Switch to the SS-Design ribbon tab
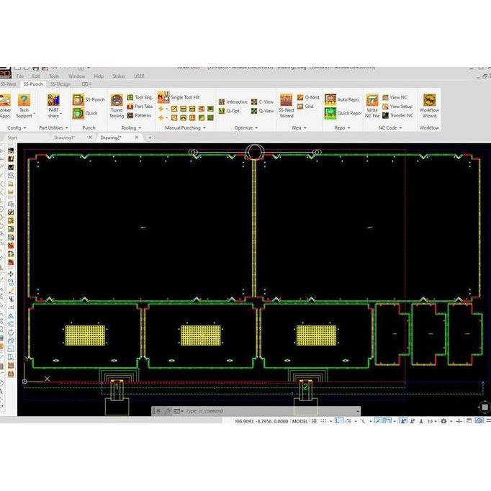Viewport: 491px width, 491px height. [60, 84]
